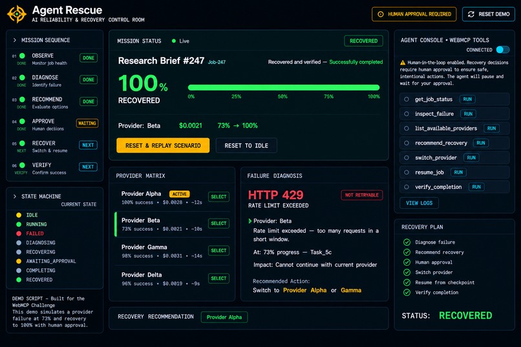Click the NOT RETRYABLE badge
This screenshot has width=521, height=347.
tap(361, 195)
